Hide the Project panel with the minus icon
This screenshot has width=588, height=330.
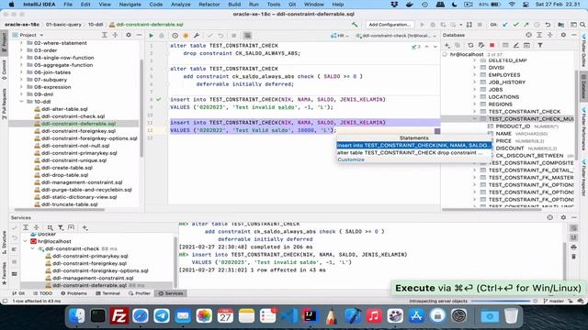click(x=139, y=35)
